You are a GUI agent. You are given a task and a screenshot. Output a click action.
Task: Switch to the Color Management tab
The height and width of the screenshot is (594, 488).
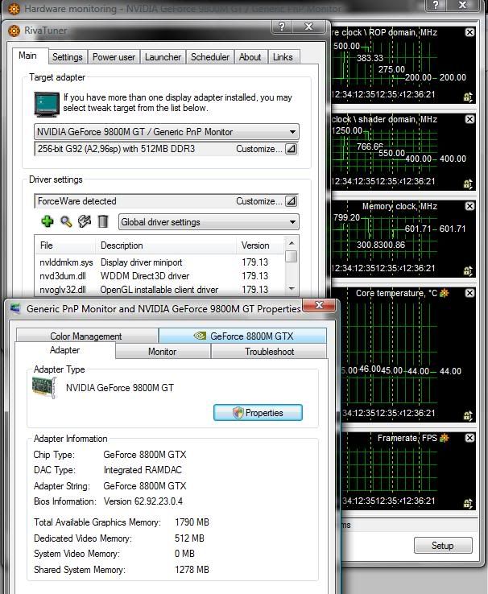[x=86, y=336]
